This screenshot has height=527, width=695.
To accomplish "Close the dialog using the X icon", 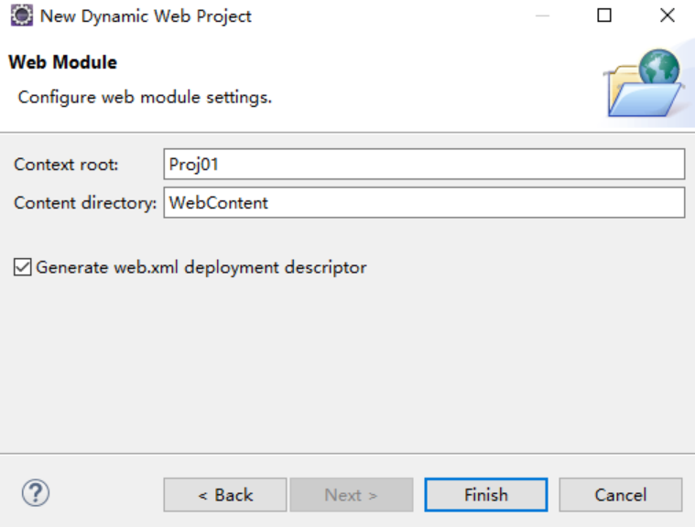I will coord(668,16).
